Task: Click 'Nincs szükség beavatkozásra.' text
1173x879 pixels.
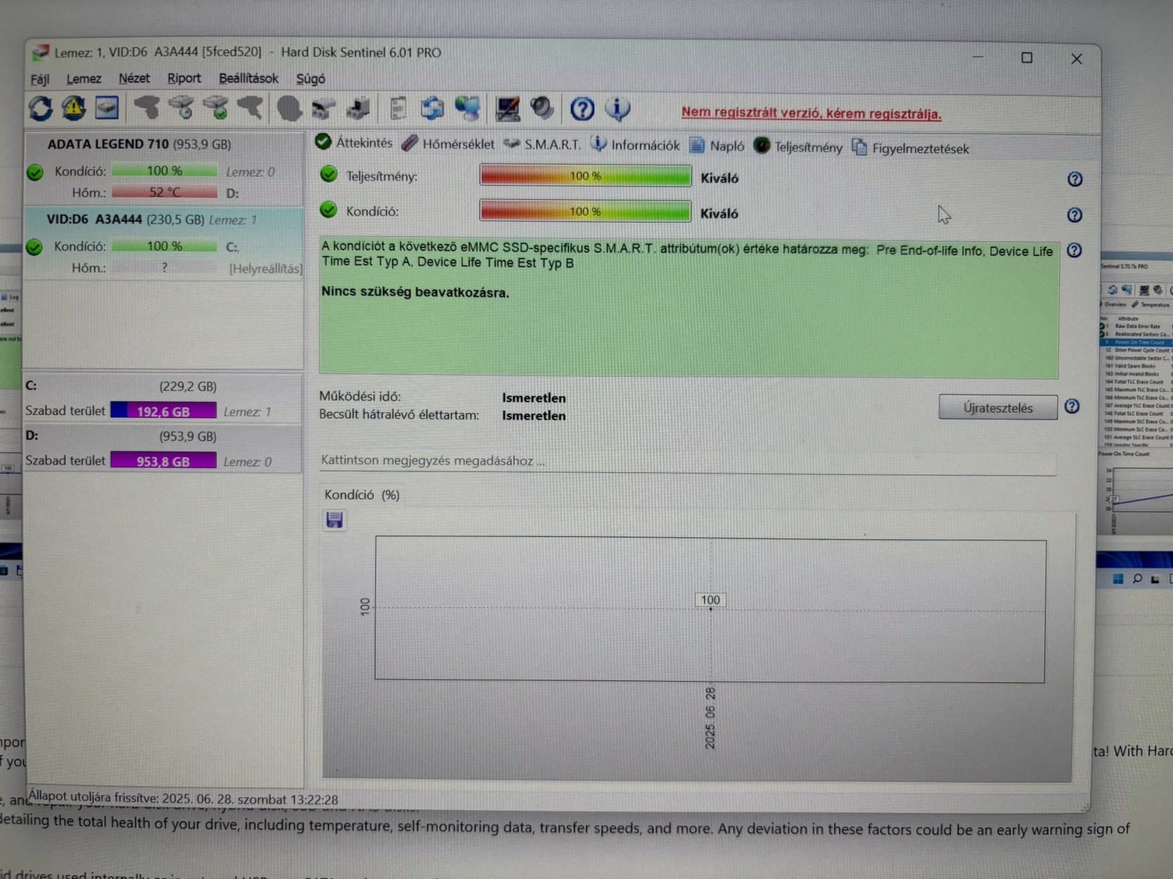Action: click(415, 292)
